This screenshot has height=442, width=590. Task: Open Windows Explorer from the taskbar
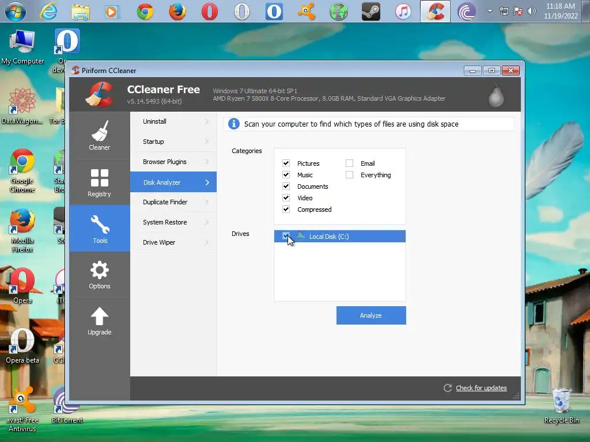[x=81, y=12]
